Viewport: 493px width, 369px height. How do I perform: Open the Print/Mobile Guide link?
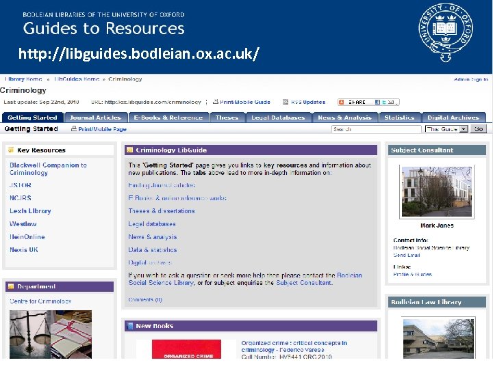[245, 102]
